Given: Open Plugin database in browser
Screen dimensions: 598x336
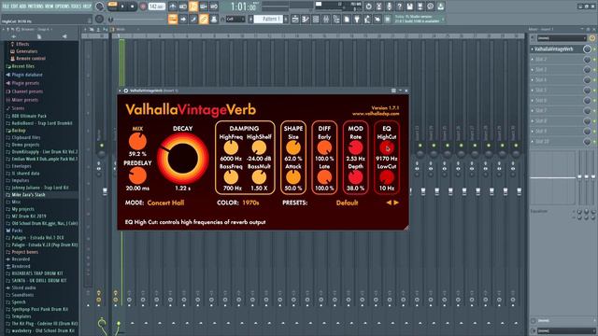Looking at the screenshot, I should 27,75.
